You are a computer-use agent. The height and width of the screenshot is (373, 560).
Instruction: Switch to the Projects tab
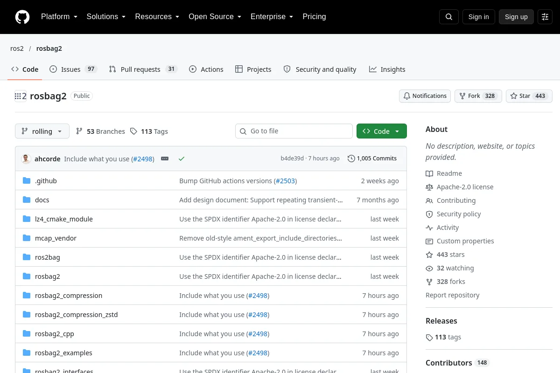253,69
